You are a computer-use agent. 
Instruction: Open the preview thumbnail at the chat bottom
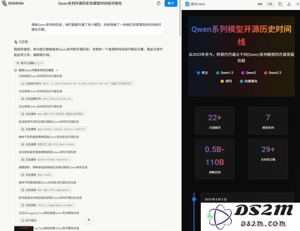(24, 228)
